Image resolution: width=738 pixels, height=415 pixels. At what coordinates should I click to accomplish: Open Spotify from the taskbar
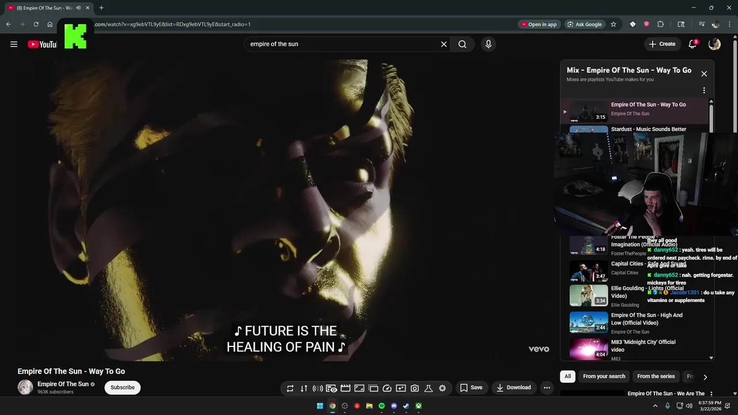tap(382, 406)
